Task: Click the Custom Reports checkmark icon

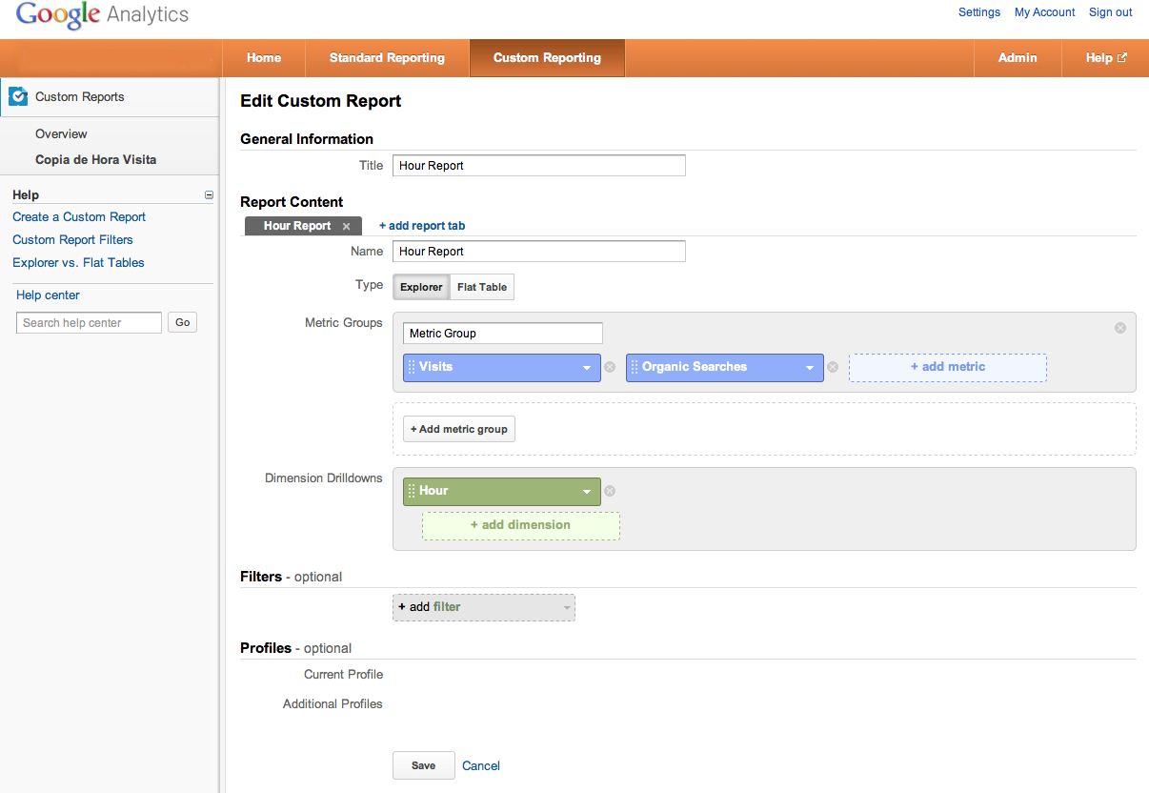Action: click(x=18, y=96)
